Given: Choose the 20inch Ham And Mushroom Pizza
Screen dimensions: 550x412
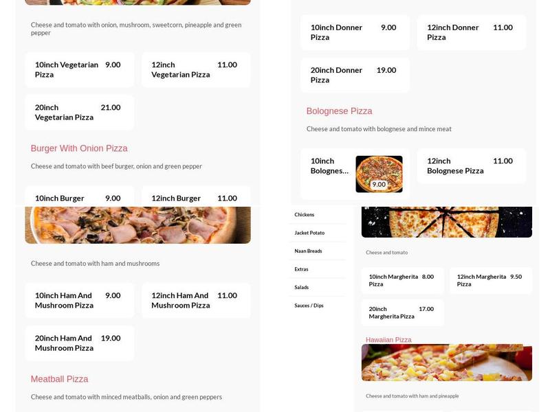Looking at the screenshot, I should (x=79, y=343).
